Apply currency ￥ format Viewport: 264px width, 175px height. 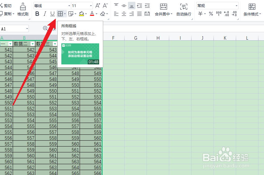coord(200,14)
